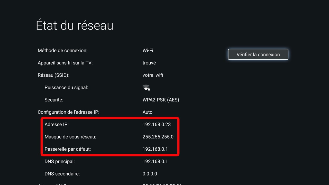Select the votre_wifi SSID value
The image size is (329, 185).
pos(153,75)
